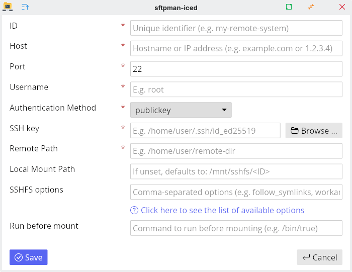Click the question mark help icon
Image resolution: width=352 pixels, height=272 pixels.
tap(134, 210)
